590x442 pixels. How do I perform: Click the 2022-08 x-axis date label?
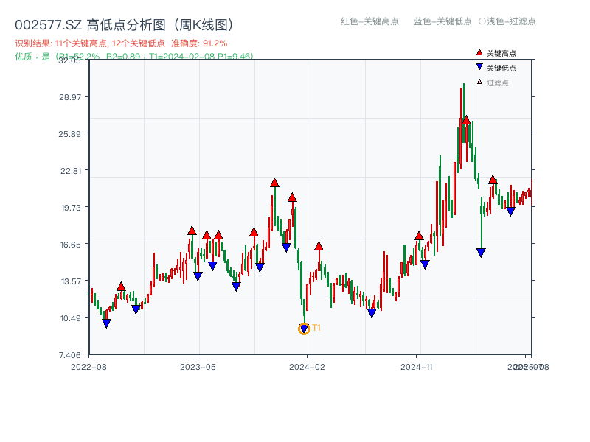[88, 367]
